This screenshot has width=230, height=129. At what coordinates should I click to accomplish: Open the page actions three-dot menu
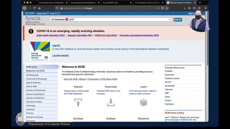158,8
